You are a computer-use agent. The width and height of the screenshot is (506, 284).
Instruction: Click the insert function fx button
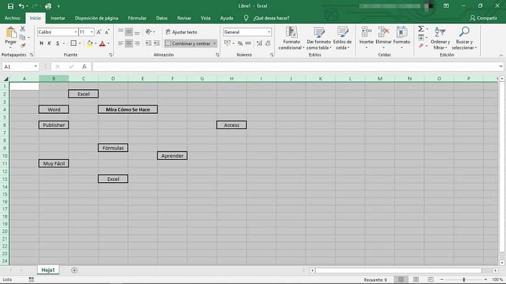tap(84, 67)
